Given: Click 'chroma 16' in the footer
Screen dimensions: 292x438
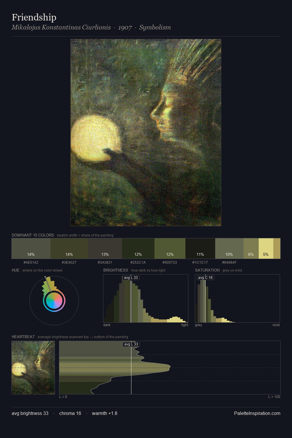Looking at the screenshot, I should coord(70,413).
